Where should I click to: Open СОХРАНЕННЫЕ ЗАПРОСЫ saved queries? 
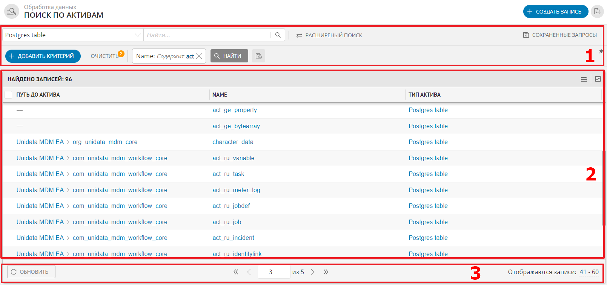coord(560,35)
